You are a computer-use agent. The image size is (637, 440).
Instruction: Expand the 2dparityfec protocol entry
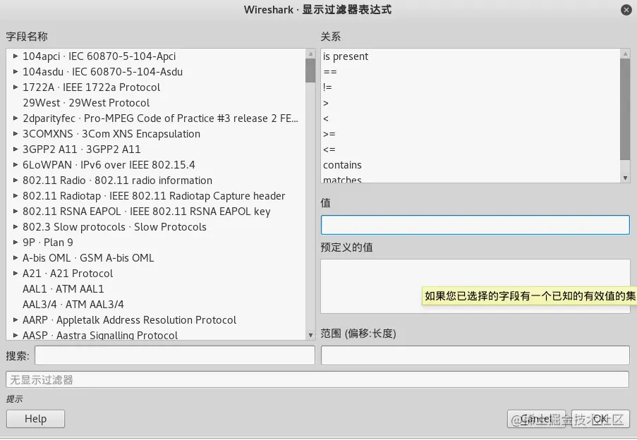(x=16, y=118)
